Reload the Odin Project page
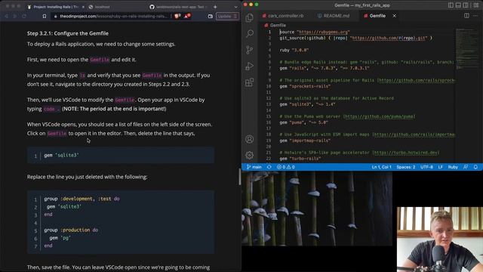This screenshot has width=483, height=272. tap(24, 16)
